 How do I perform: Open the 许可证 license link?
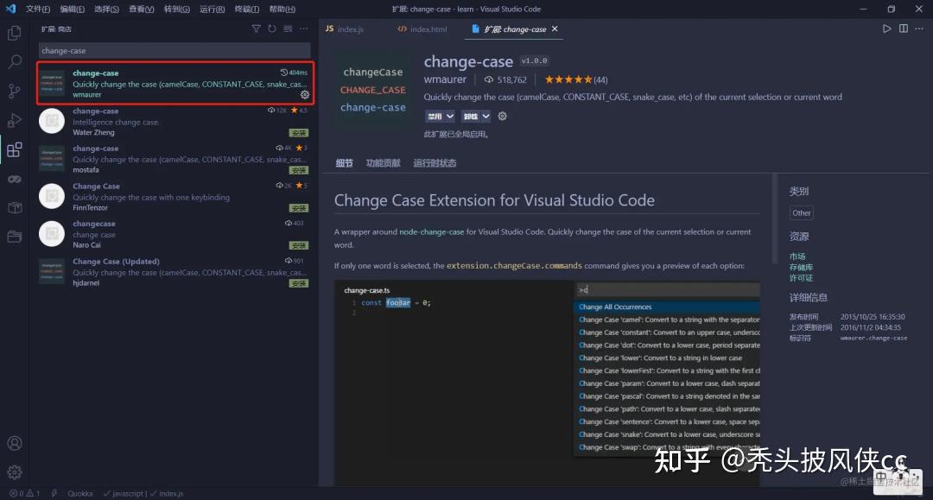801,278
